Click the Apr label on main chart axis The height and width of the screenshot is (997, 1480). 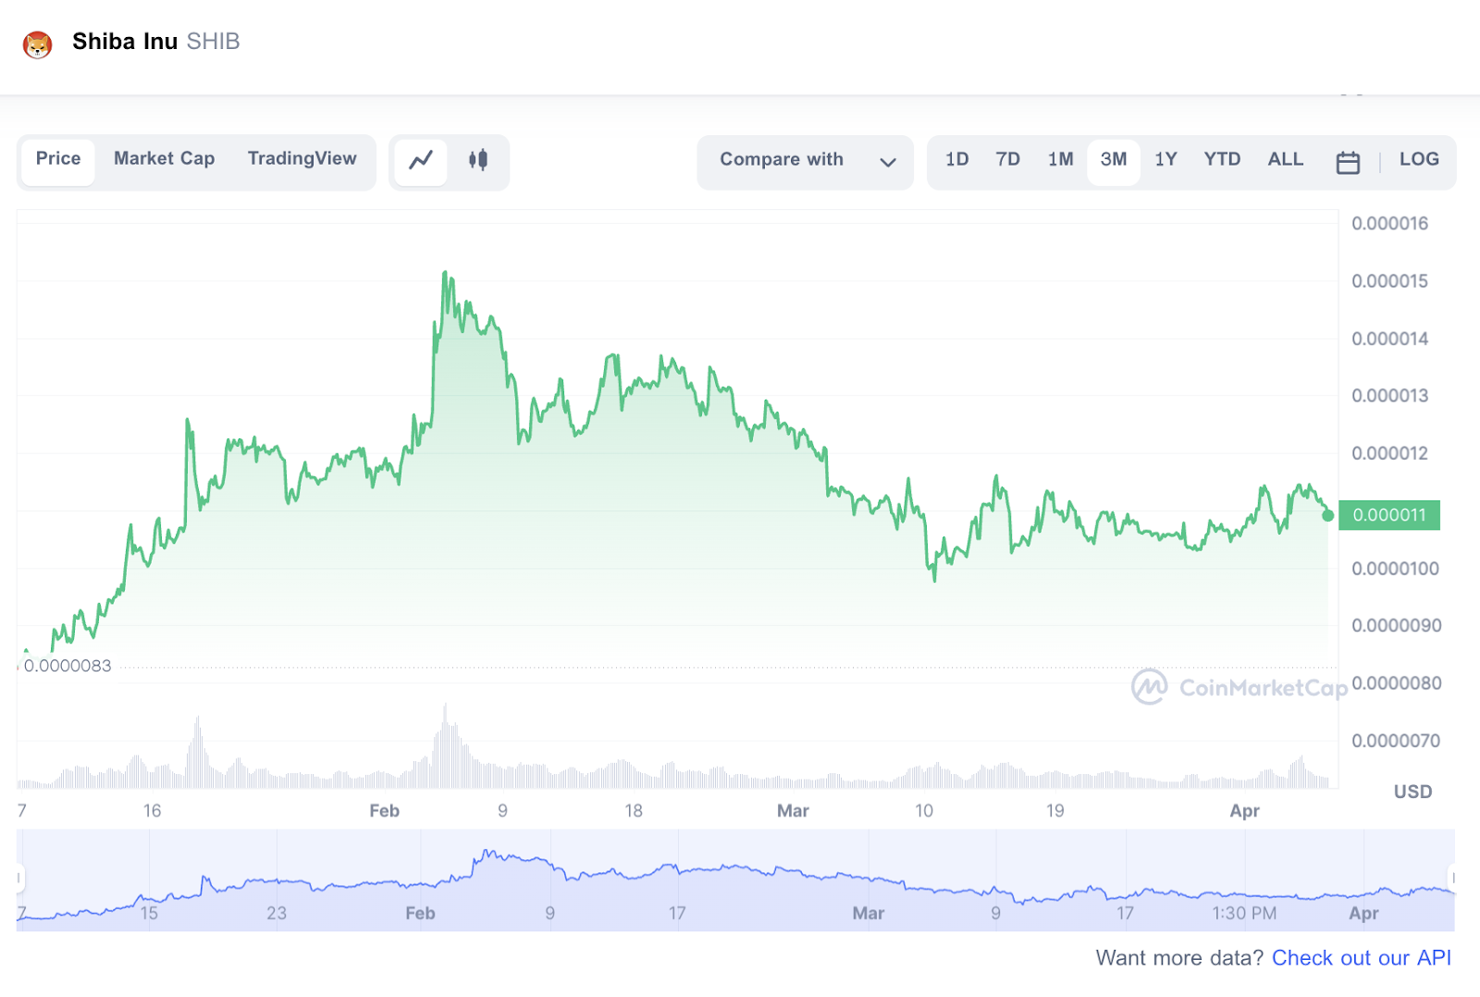coord(1245,811)
